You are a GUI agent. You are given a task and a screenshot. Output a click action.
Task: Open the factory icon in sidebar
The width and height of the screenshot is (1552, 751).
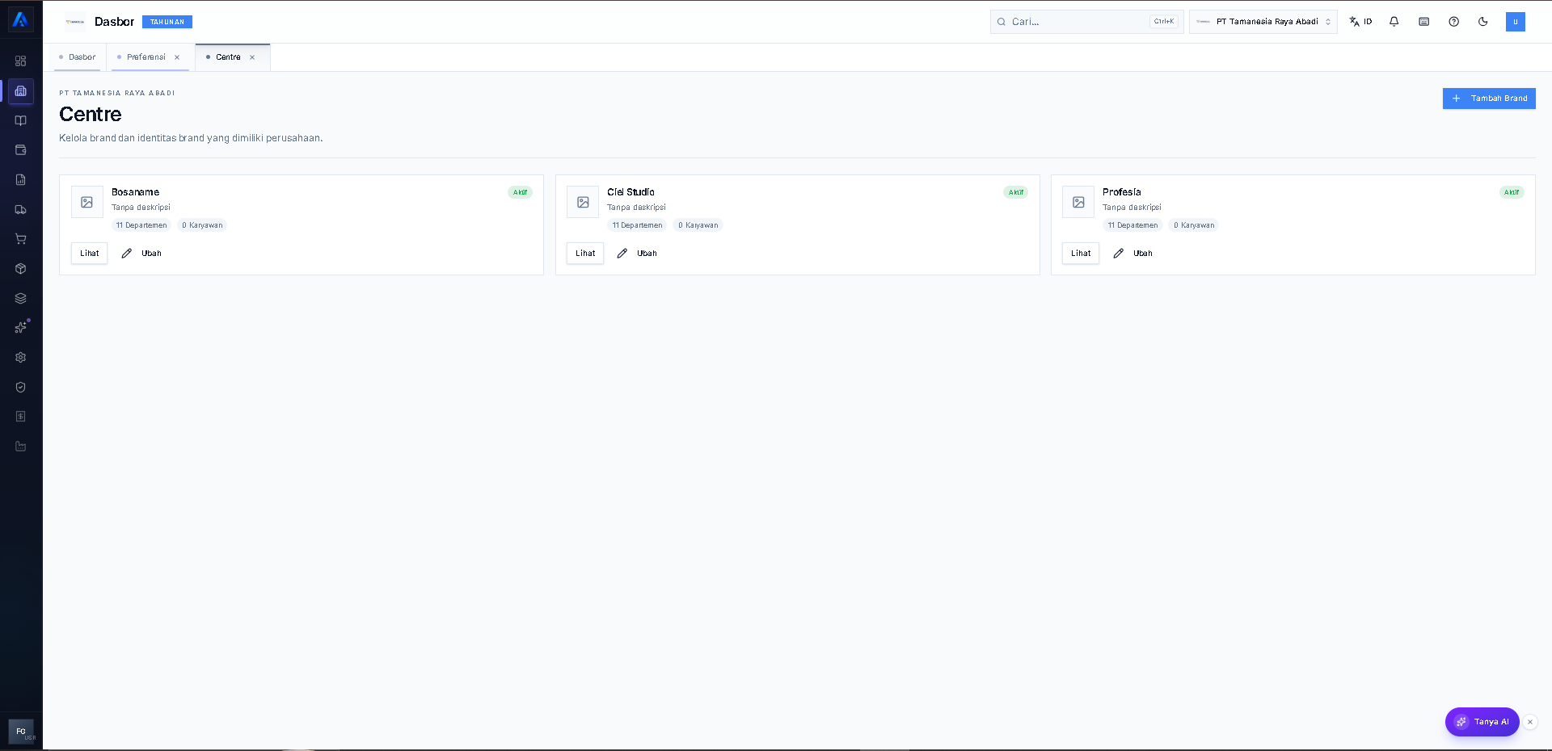tap(21, 447)
